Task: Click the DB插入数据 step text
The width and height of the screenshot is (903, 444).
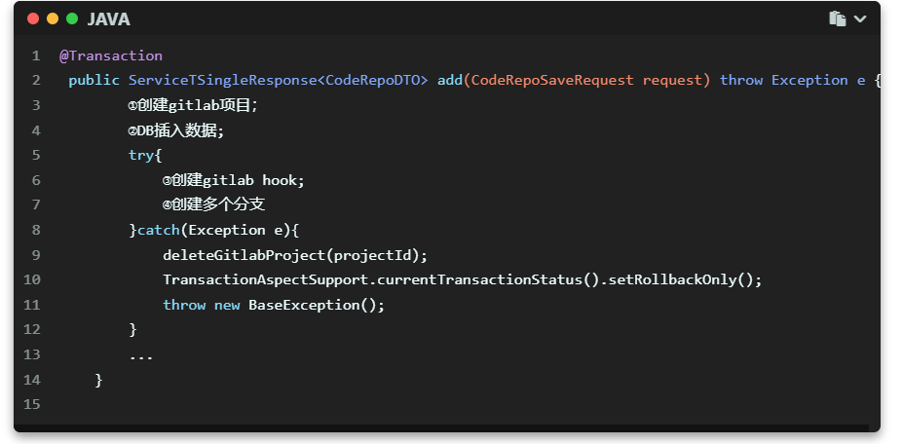Action: 175,130
